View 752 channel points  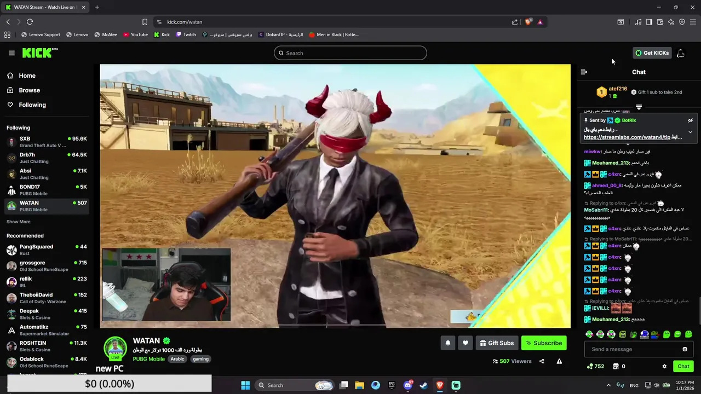(595, 367)
